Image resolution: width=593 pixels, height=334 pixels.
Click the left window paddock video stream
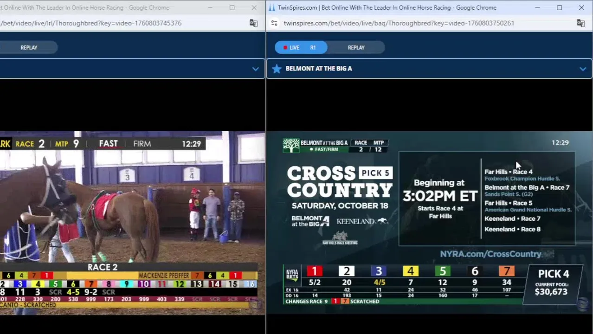coord(132,223)
